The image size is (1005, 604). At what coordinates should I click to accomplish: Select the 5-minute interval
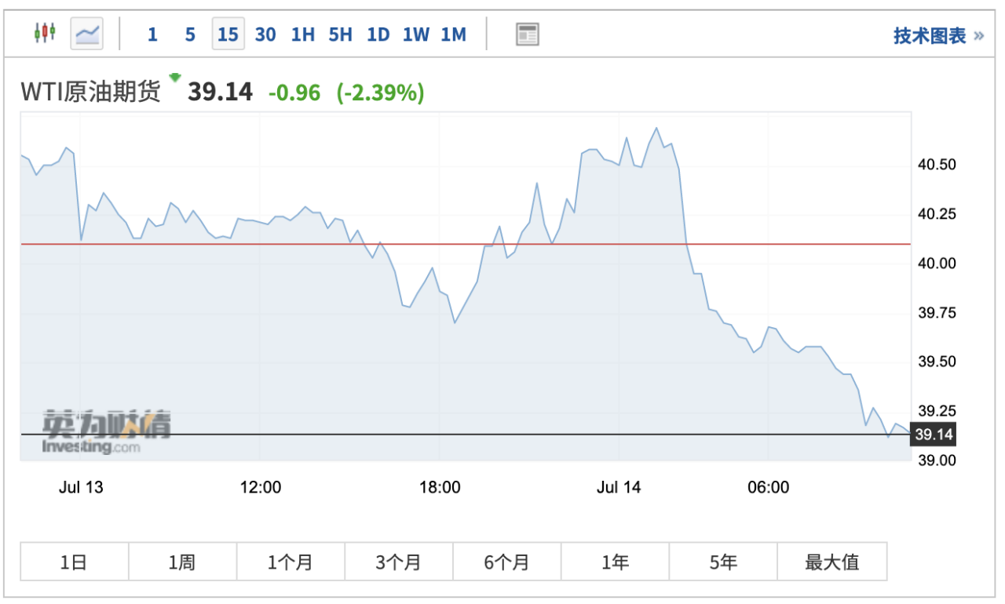point(190,35)
